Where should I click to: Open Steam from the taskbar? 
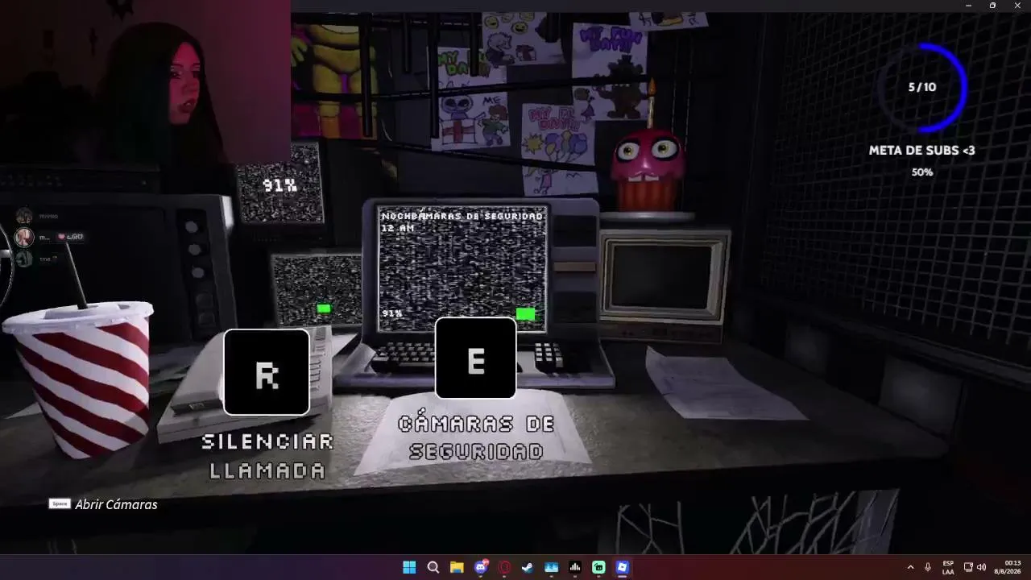pos(528,567)
